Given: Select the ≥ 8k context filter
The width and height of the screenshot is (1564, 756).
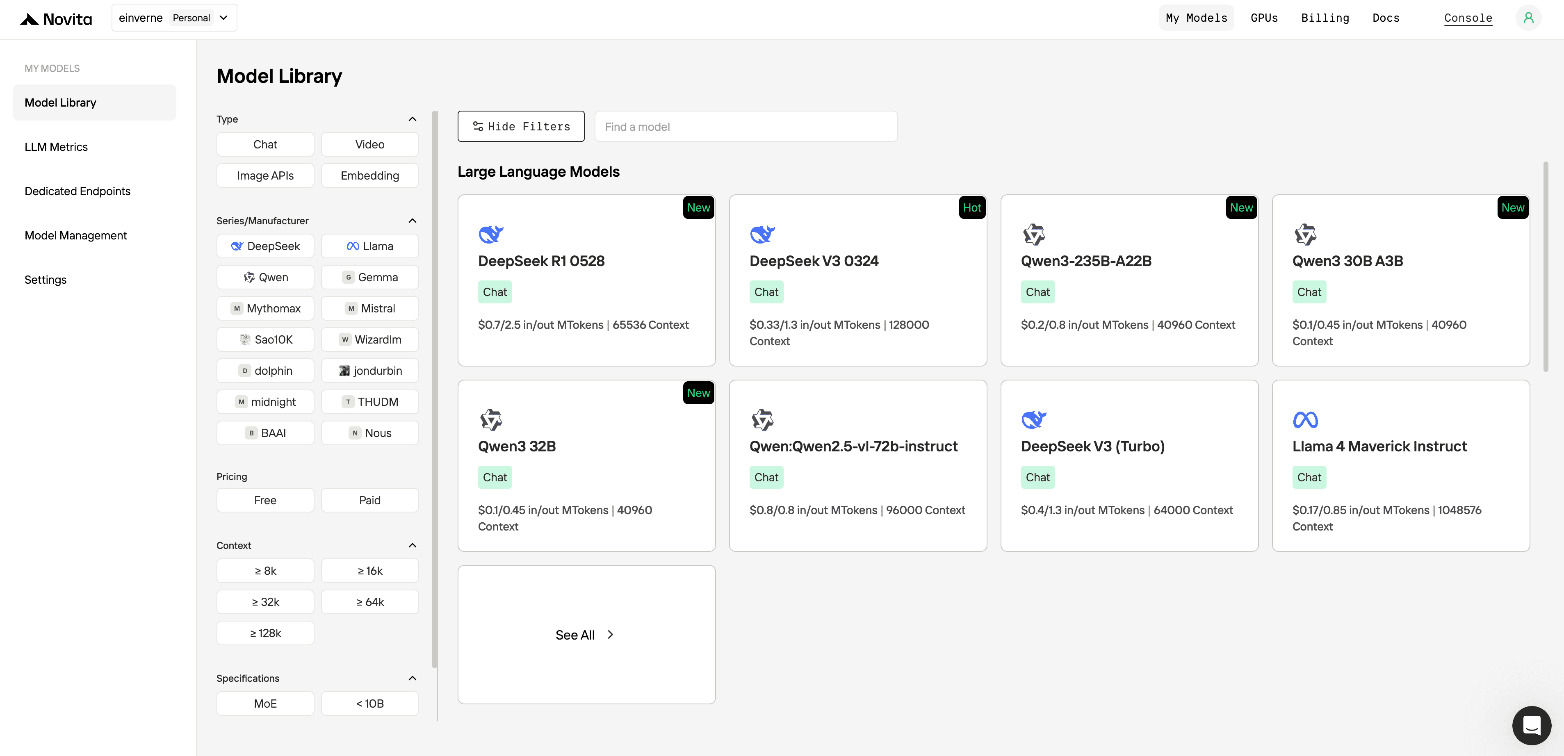Looking at the screenshot, I should (265, 571).
